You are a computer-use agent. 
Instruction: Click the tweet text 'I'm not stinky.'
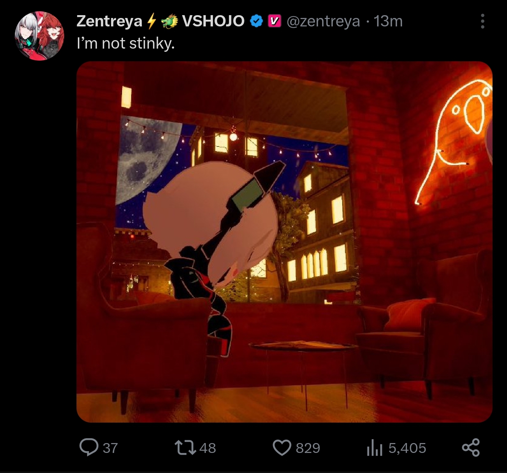125,43
